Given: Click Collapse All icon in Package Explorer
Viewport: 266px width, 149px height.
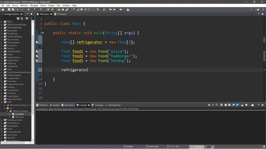Looking at the screenshot, I should [x=18, y=18].
